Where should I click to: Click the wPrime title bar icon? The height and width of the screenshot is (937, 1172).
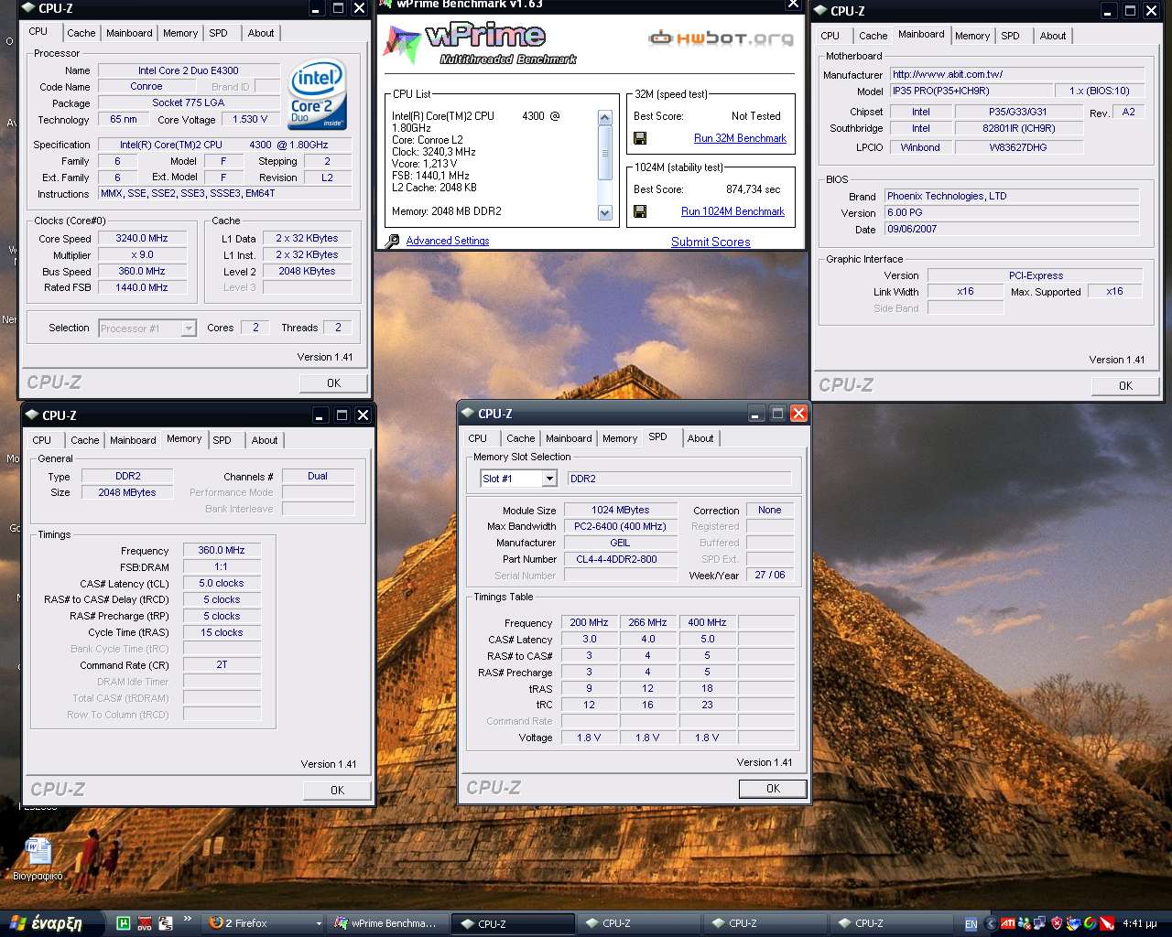(386, 4)
